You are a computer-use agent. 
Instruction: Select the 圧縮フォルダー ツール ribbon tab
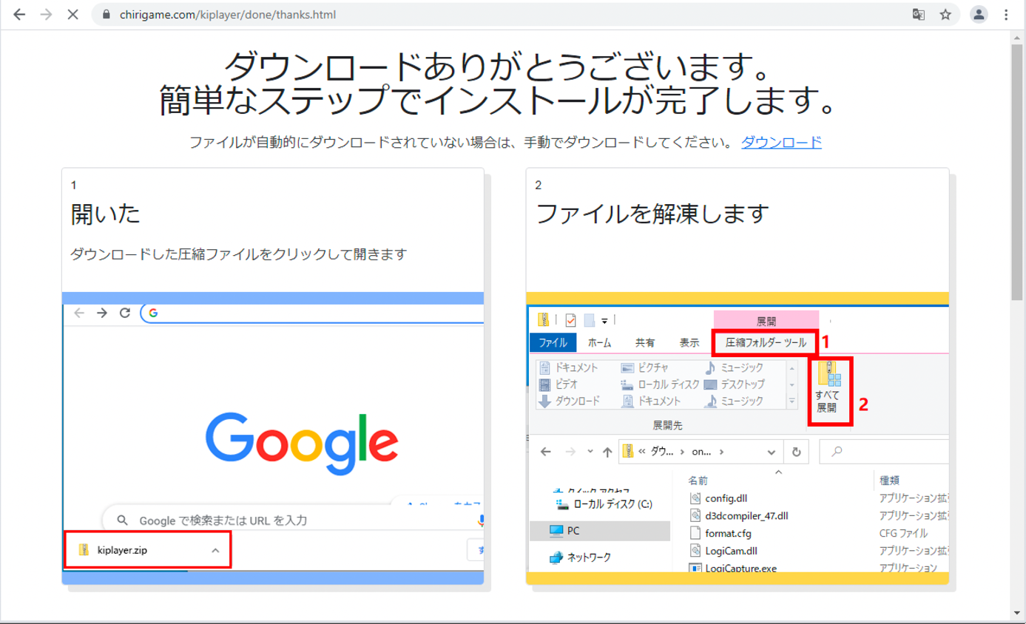coord(766,342)
